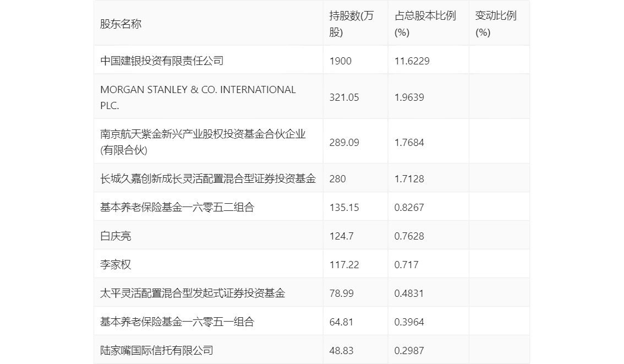Click the 0.7628 percentage cell
Viewport: 624px width, 364px height.
[x=409, y=236]
